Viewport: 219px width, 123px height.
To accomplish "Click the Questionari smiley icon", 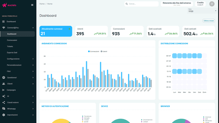I will (4, 77).
